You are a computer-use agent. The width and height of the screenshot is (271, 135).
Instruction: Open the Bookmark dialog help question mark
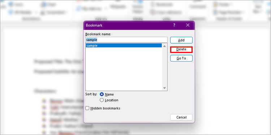[x=174, y=25]
